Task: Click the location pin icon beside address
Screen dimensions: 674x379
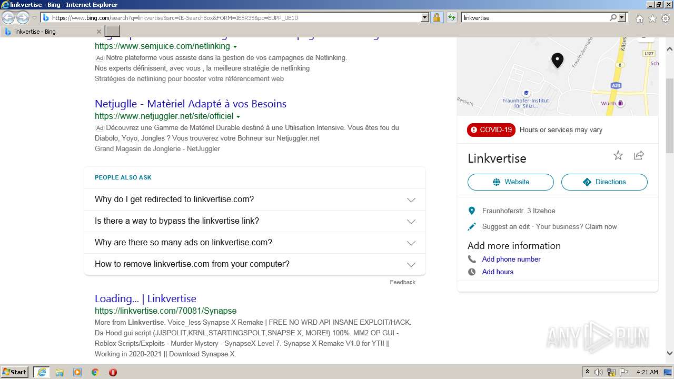Action: tap(472, 211)
